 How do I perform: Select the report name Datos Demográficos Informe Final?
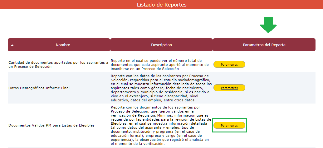(x=39, y=88)
